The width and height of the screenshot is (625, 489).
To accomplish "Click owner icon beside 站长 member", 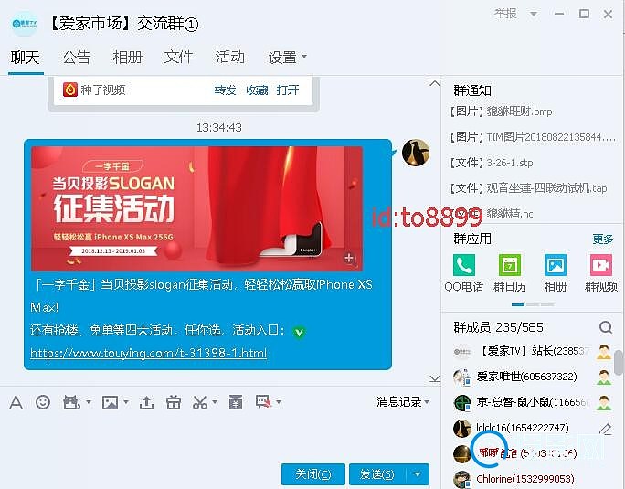I will [x=604, y=352].
